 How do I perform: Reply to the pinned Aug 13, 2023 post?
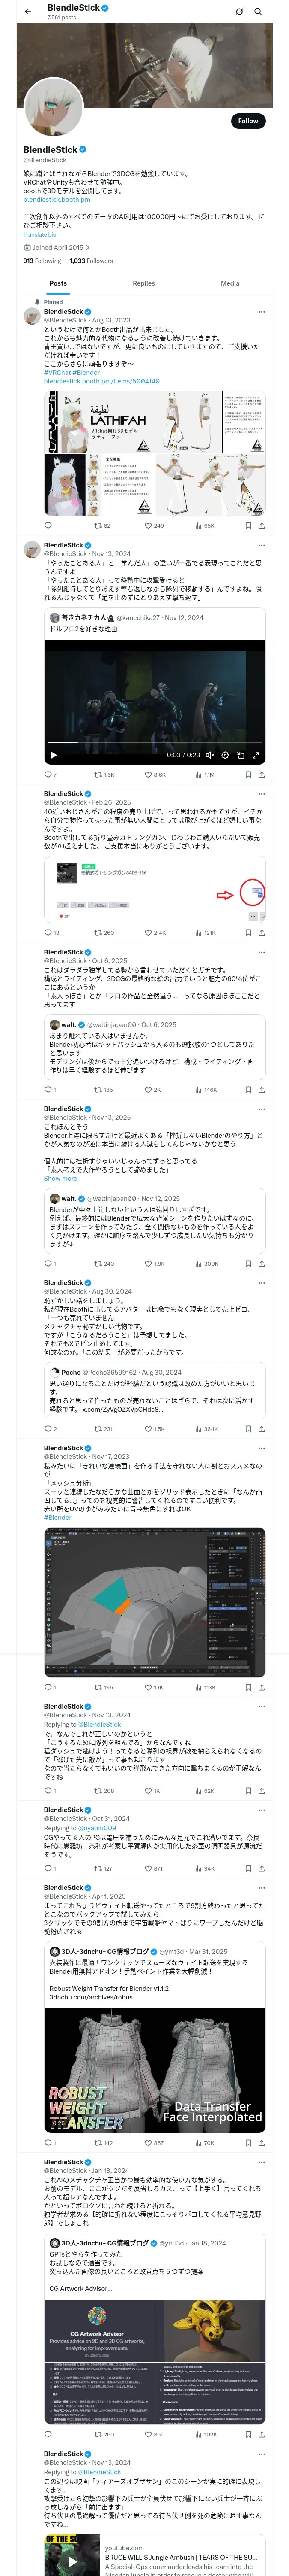[x=48, y=525]
